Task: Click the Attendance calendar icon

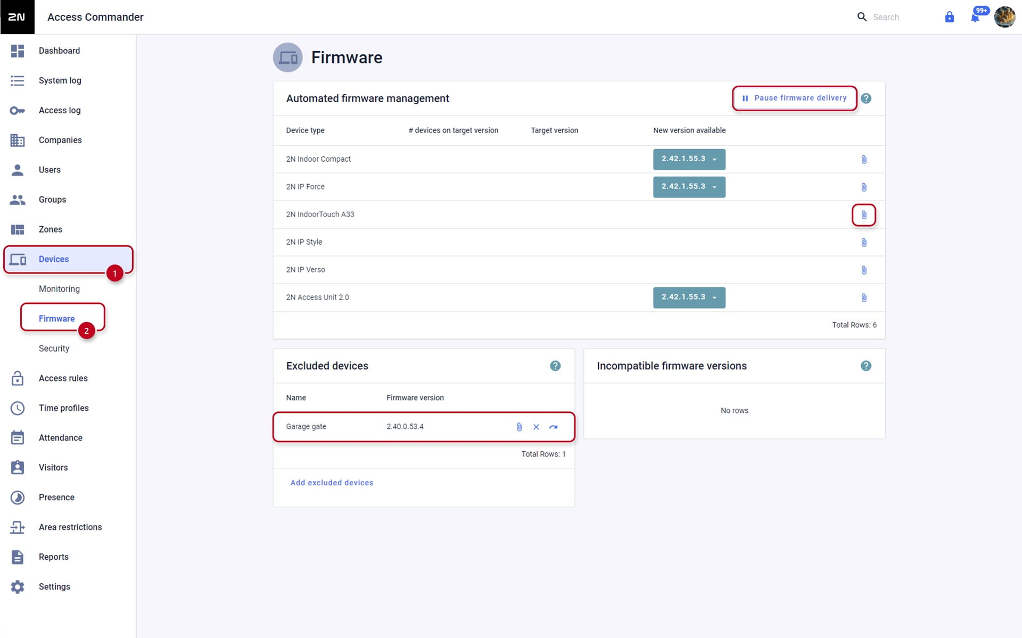Action: click(17, 438)
